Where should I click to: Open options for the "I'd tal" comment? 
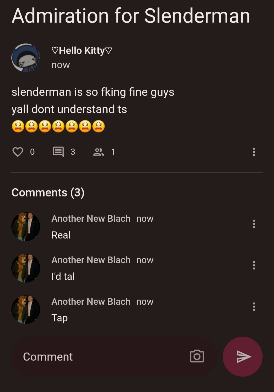pos(254,265)
